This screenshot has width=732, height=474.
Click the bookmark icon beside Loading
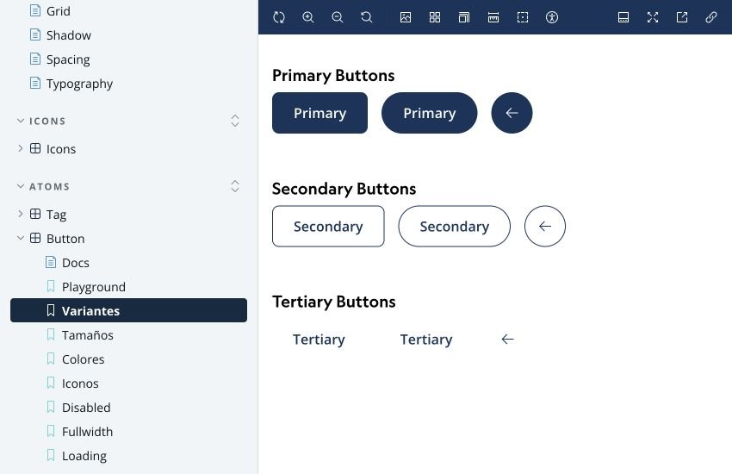(x=51, y=455)
